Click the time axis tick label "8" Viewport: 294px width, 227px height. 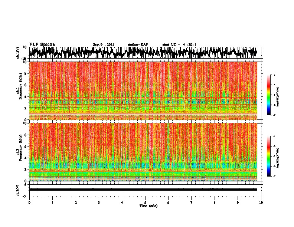coord(215,203)
